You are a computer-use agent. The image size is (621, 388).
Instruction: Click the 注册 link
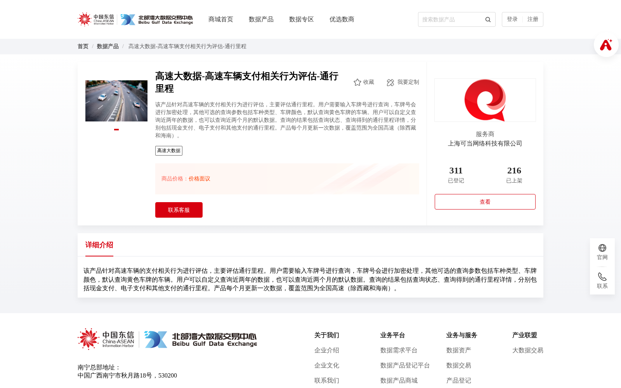pos(533,19)
